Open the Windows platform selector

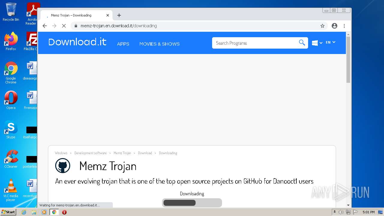click(317, 43)
